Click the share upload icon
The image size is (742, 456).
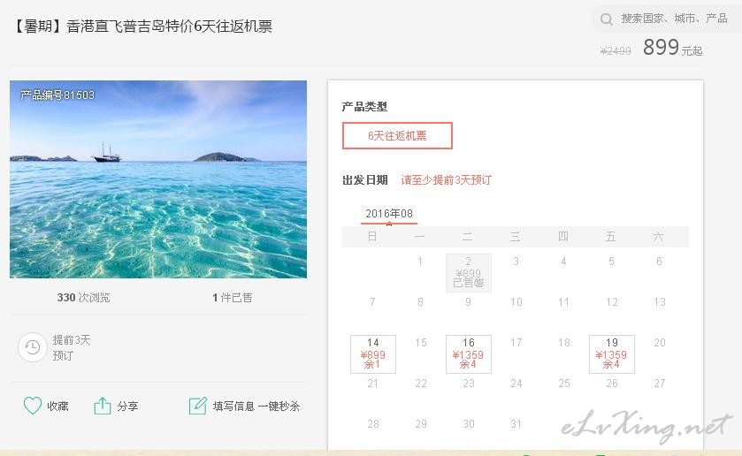click(103, 406)
